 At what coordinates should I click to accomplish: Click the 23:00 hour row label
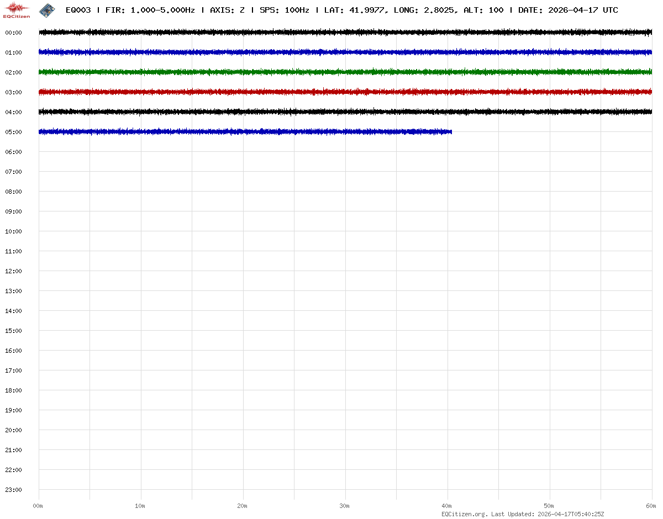point(13,490)
